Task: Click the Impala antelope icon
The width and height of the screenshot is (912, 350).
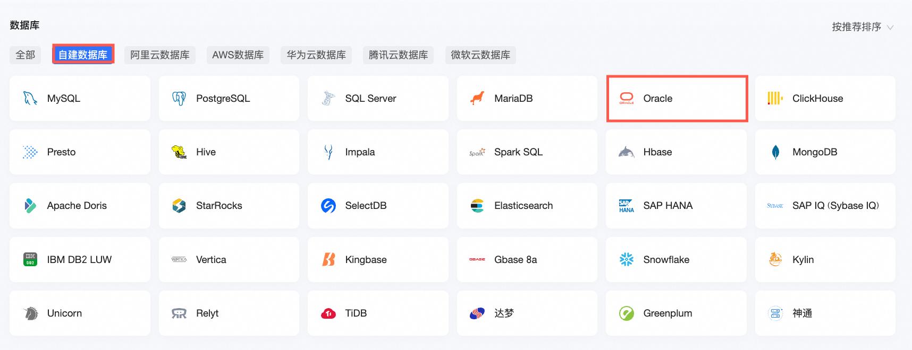Action: 328,152
